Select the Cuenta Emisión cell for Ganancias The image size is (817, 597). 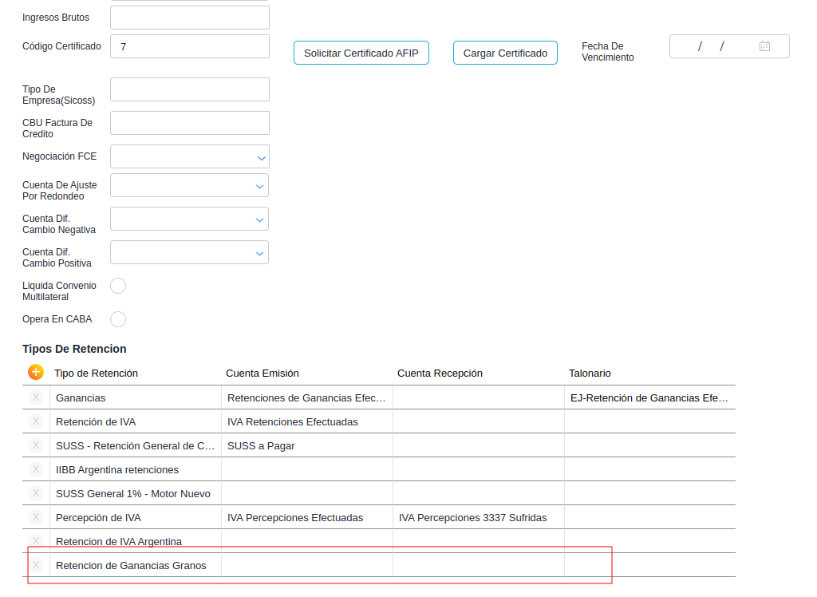[306, 397]
